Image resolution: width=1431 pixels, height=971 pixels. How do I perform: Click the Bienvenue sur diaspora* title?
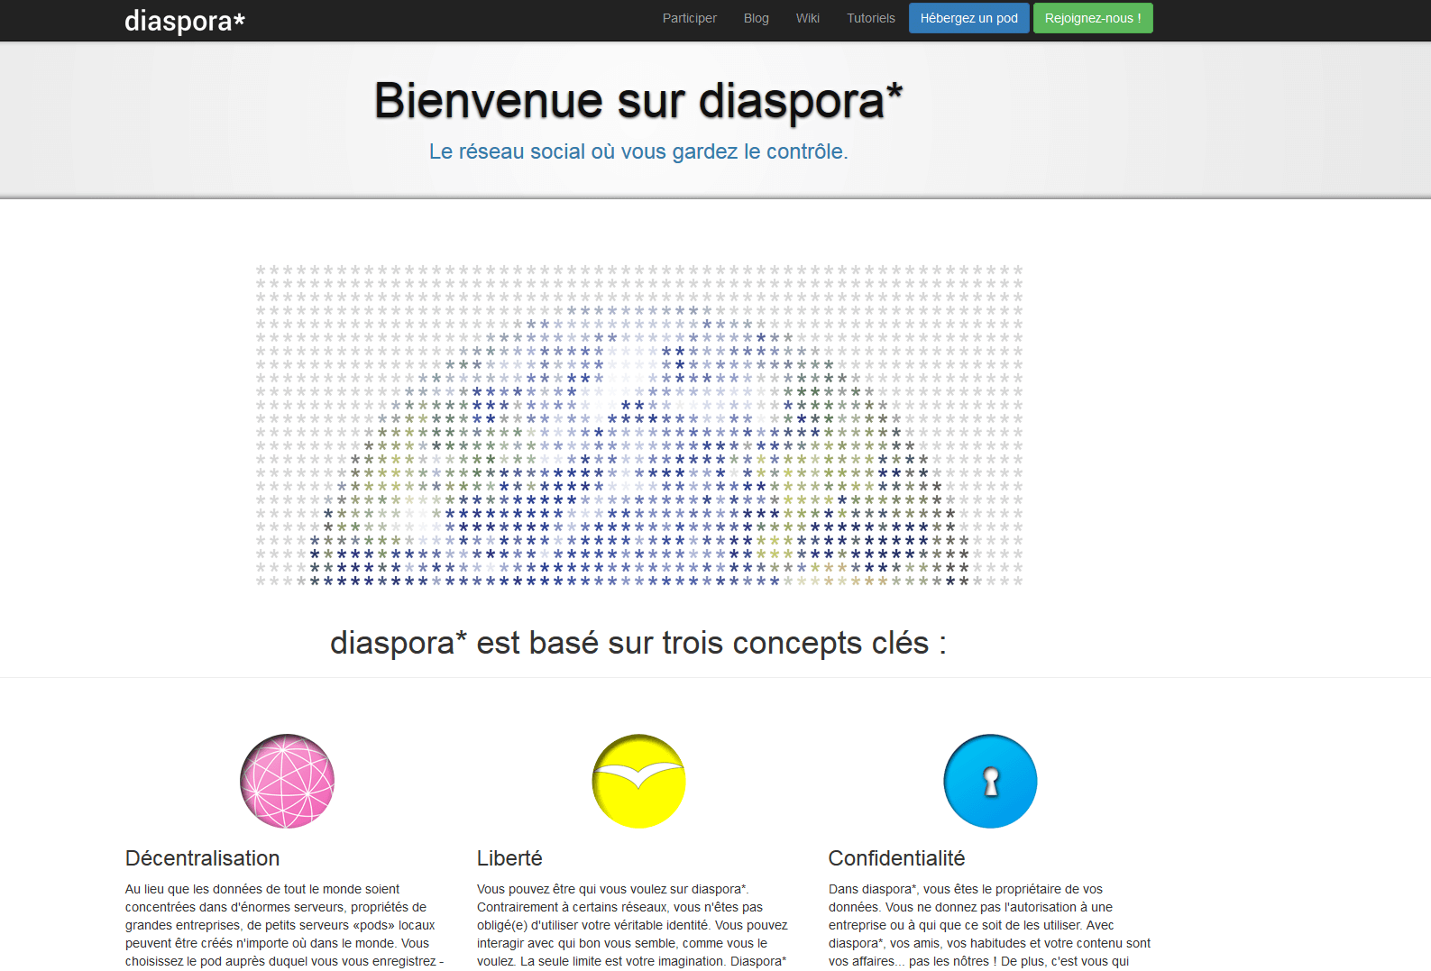pos(638,100)
